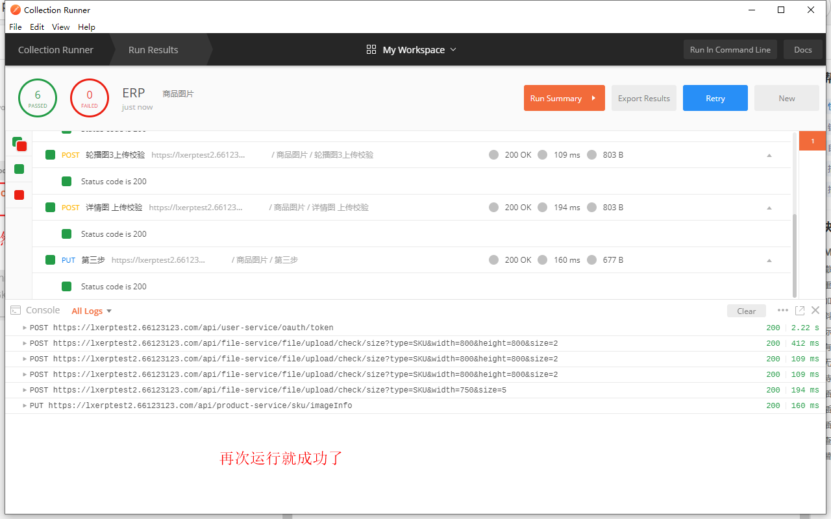
Task: Switch to the Run Results breadcrumb tab
Action: point(153,49)
